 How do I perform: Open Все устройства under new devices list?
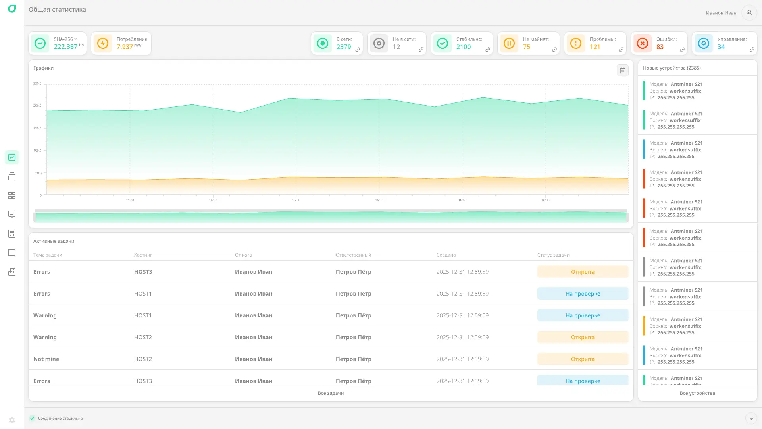[x=697, y=393]
